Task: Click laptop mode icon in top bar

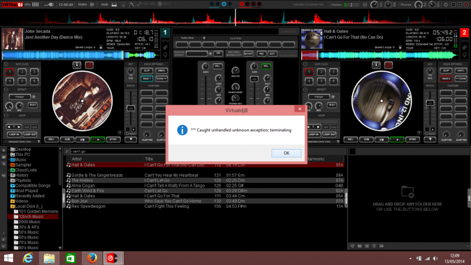Action: 114,5
